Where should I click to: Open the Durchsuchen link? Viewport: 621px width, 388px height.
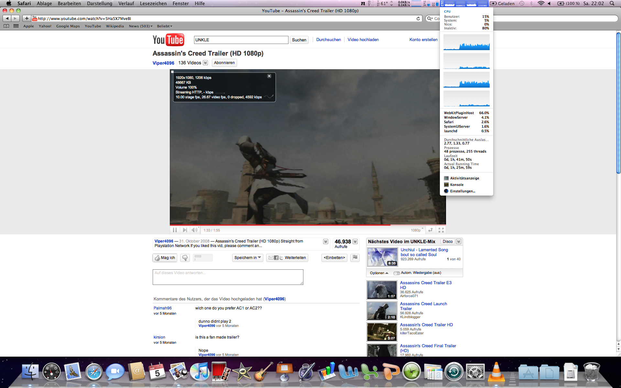click(329, 39)
